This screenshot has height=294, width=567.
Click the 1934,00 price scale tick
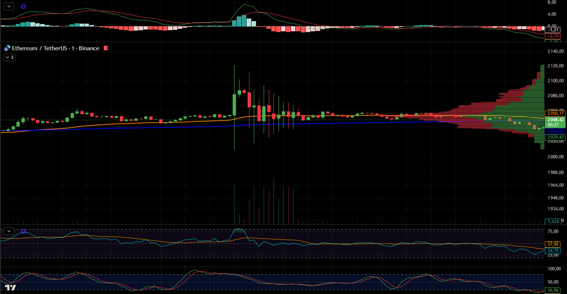click(x=555, y=209)
